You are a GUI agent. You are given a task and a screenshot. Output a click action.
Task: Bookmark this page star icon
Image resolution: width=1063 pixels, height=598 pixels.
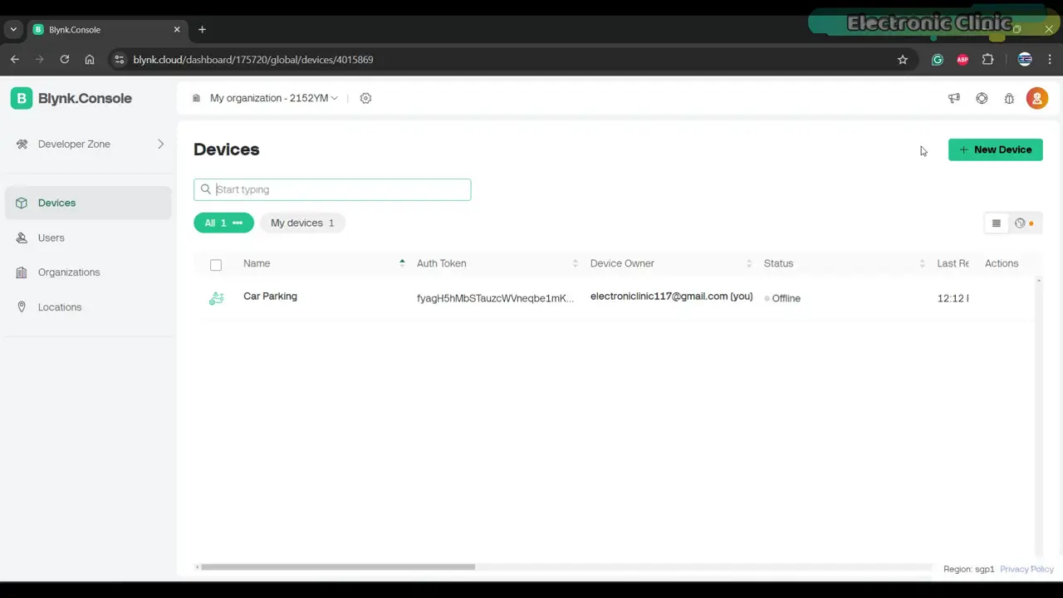click(x=903, y=60)
